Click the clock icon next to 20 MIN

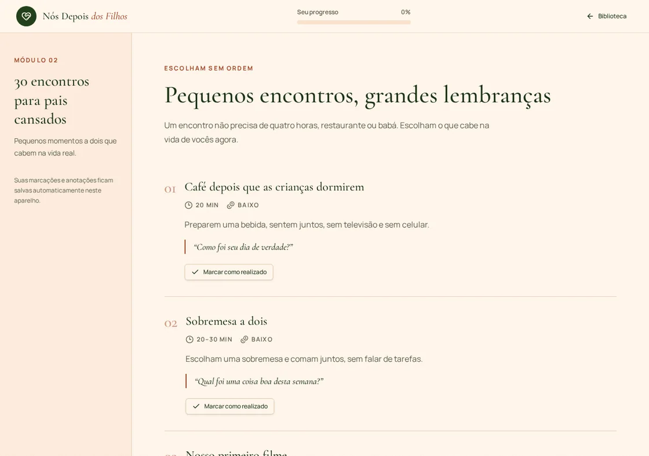click(x=188, y=205)
